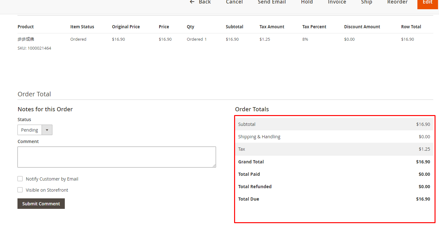Click the Subtotal row in Order Totals
The width and height of the screenshot is (439, 247).
(x=334, y=124)
